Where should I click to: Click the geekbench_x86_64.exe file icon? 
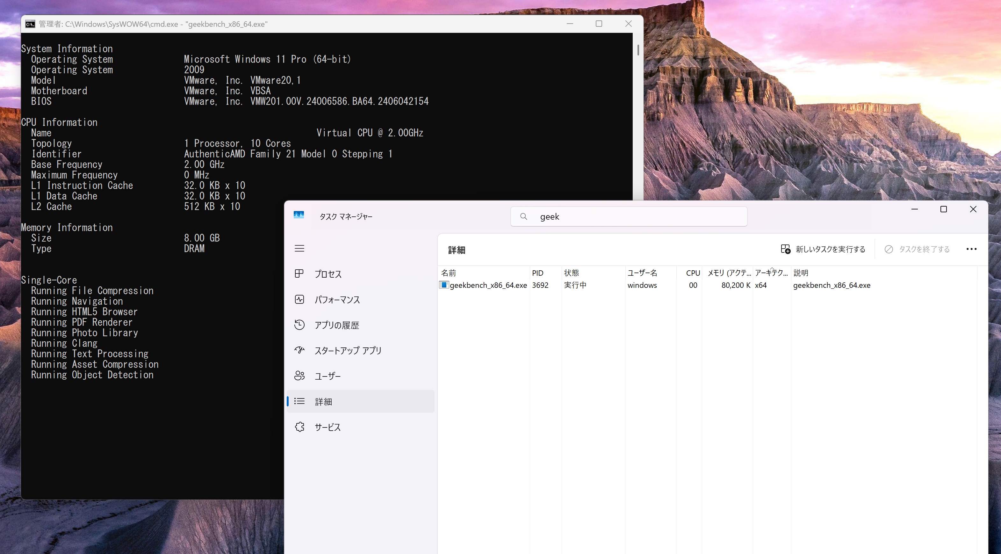pyautogui.click(x=444, y=285)
